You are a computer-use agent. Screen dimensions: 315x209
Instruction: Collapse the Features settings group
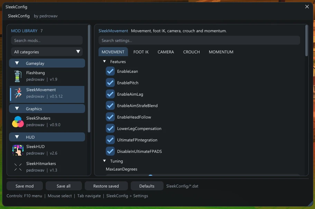tap(104, 61)
